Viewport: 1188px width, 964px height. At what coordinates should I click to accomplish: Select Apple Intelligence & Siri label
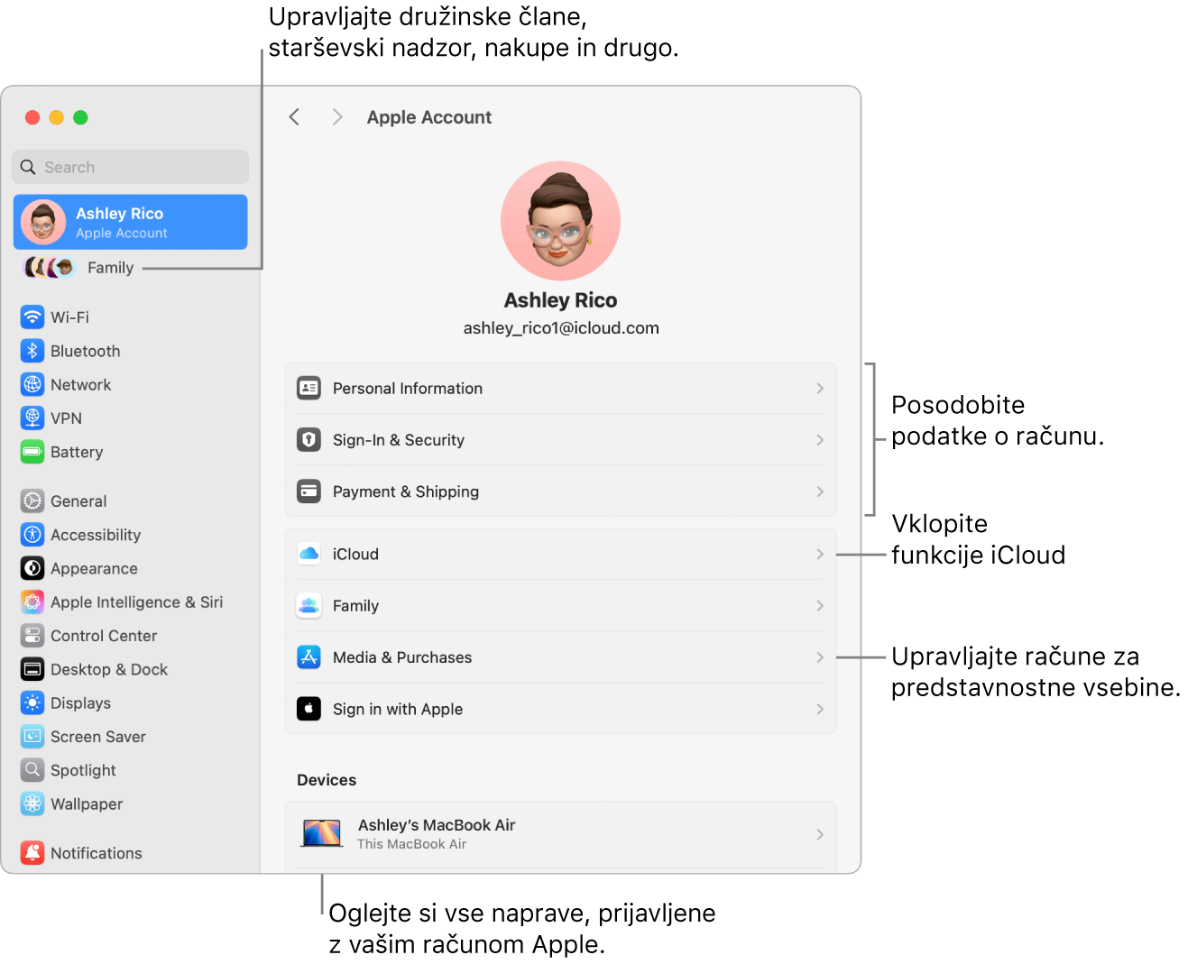tap(137, 602)
